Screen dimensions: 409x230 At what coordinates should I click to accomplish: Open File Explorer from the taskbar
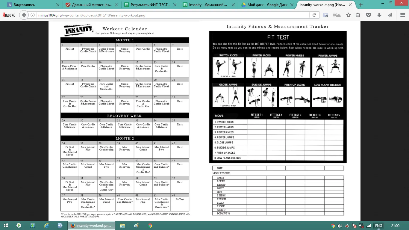122,226
